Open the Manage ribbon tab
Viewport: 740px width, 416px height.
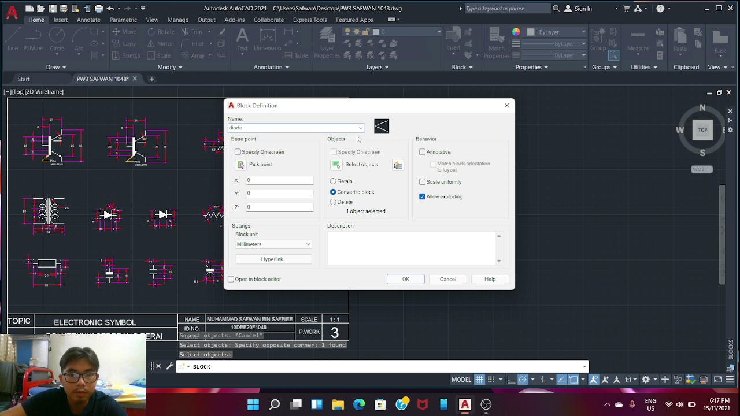coord(177,20)
